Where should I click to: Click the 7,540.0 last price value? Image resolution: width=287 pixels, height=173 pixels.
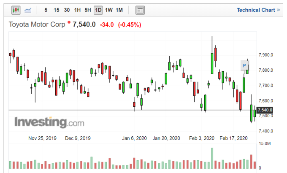[x=84, y=24]
